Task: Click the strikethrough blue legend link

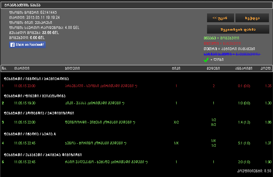Action: (x=232, y=54)
